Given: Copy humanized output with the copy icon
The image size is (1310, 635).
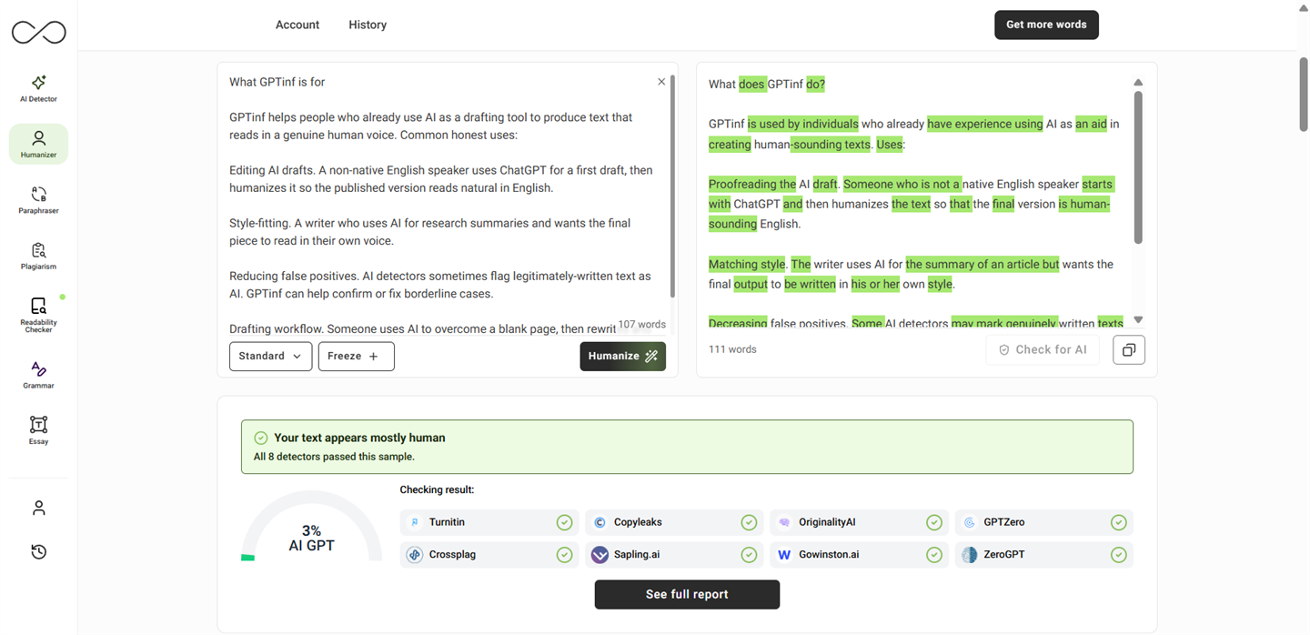Looking at the screenshot, I should tap(1129, 349).
